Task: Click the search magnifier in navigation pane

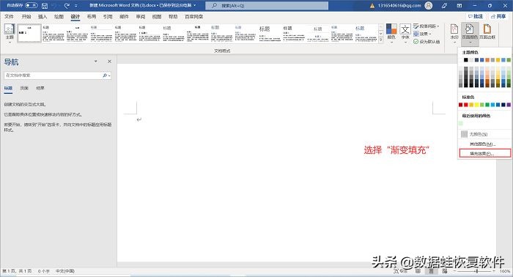Action: click(x=105, y=75)
